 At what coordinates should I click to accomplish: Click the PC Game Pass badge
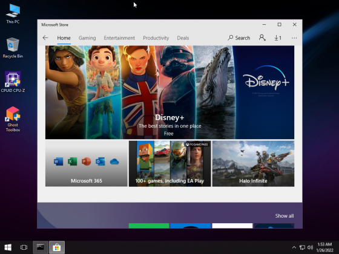(x=197, y=145)
